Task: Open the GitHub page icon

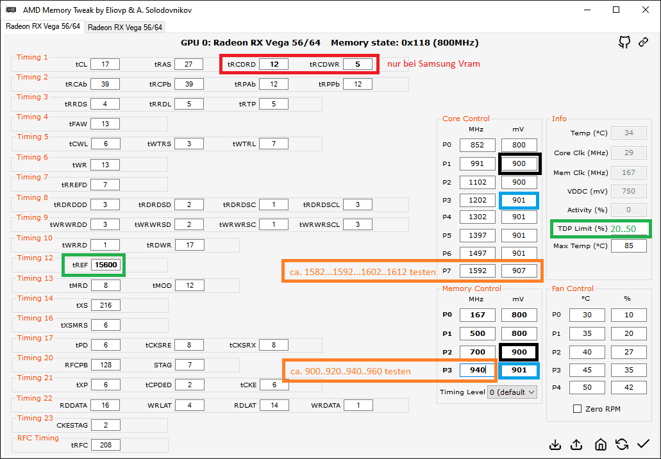Action: 624,42
